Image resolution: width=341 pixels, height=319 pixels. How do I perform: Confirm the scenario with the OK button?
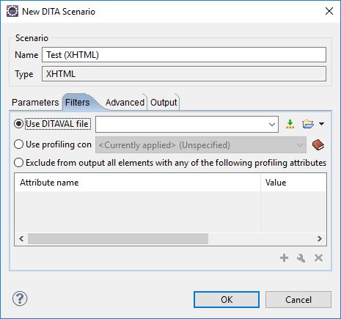point(227,300)
